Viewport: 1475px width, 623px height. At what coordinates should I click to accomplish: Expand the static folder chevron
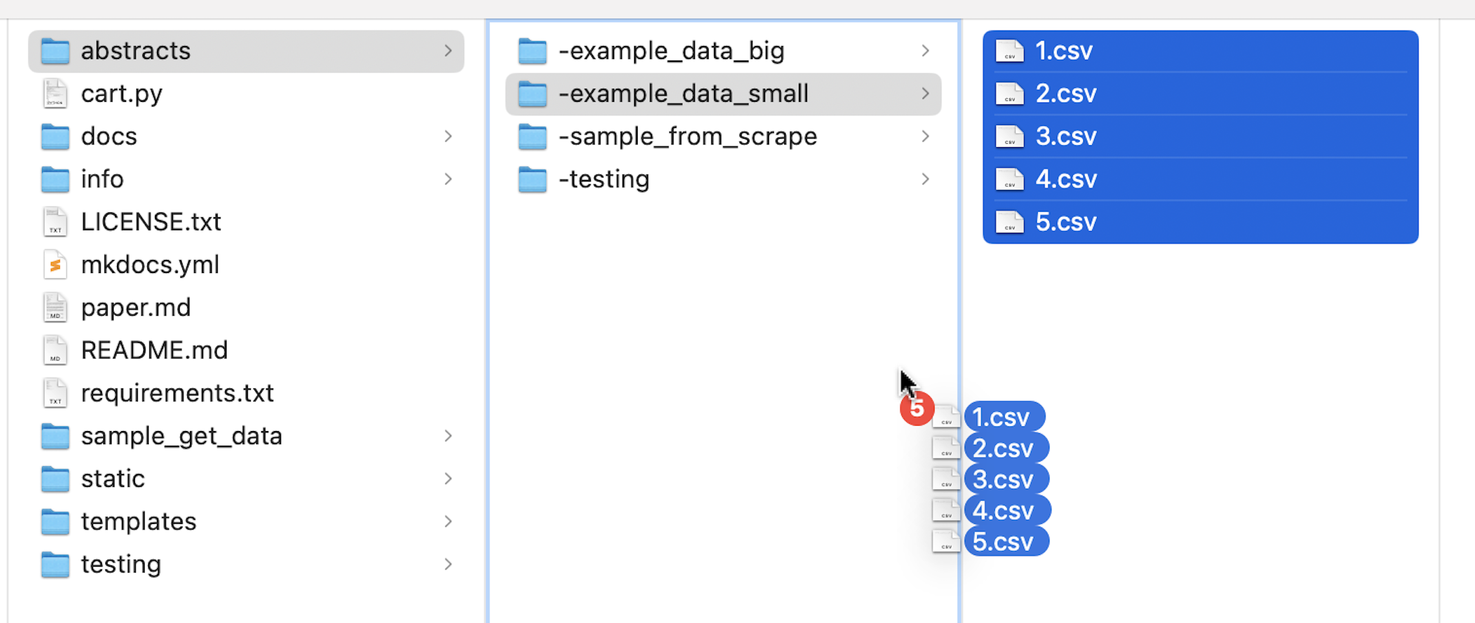pos(448,479)
